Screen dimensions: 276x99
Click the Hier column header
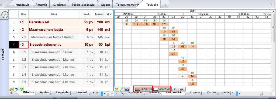tap(23, 14)
